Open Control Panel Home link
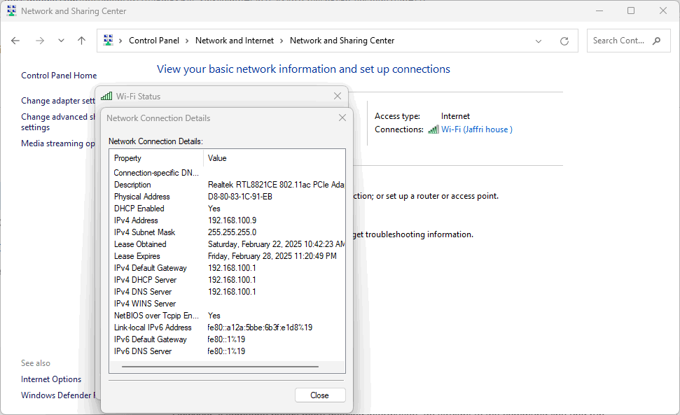This screenshot has height=415, width=680. 59,76
